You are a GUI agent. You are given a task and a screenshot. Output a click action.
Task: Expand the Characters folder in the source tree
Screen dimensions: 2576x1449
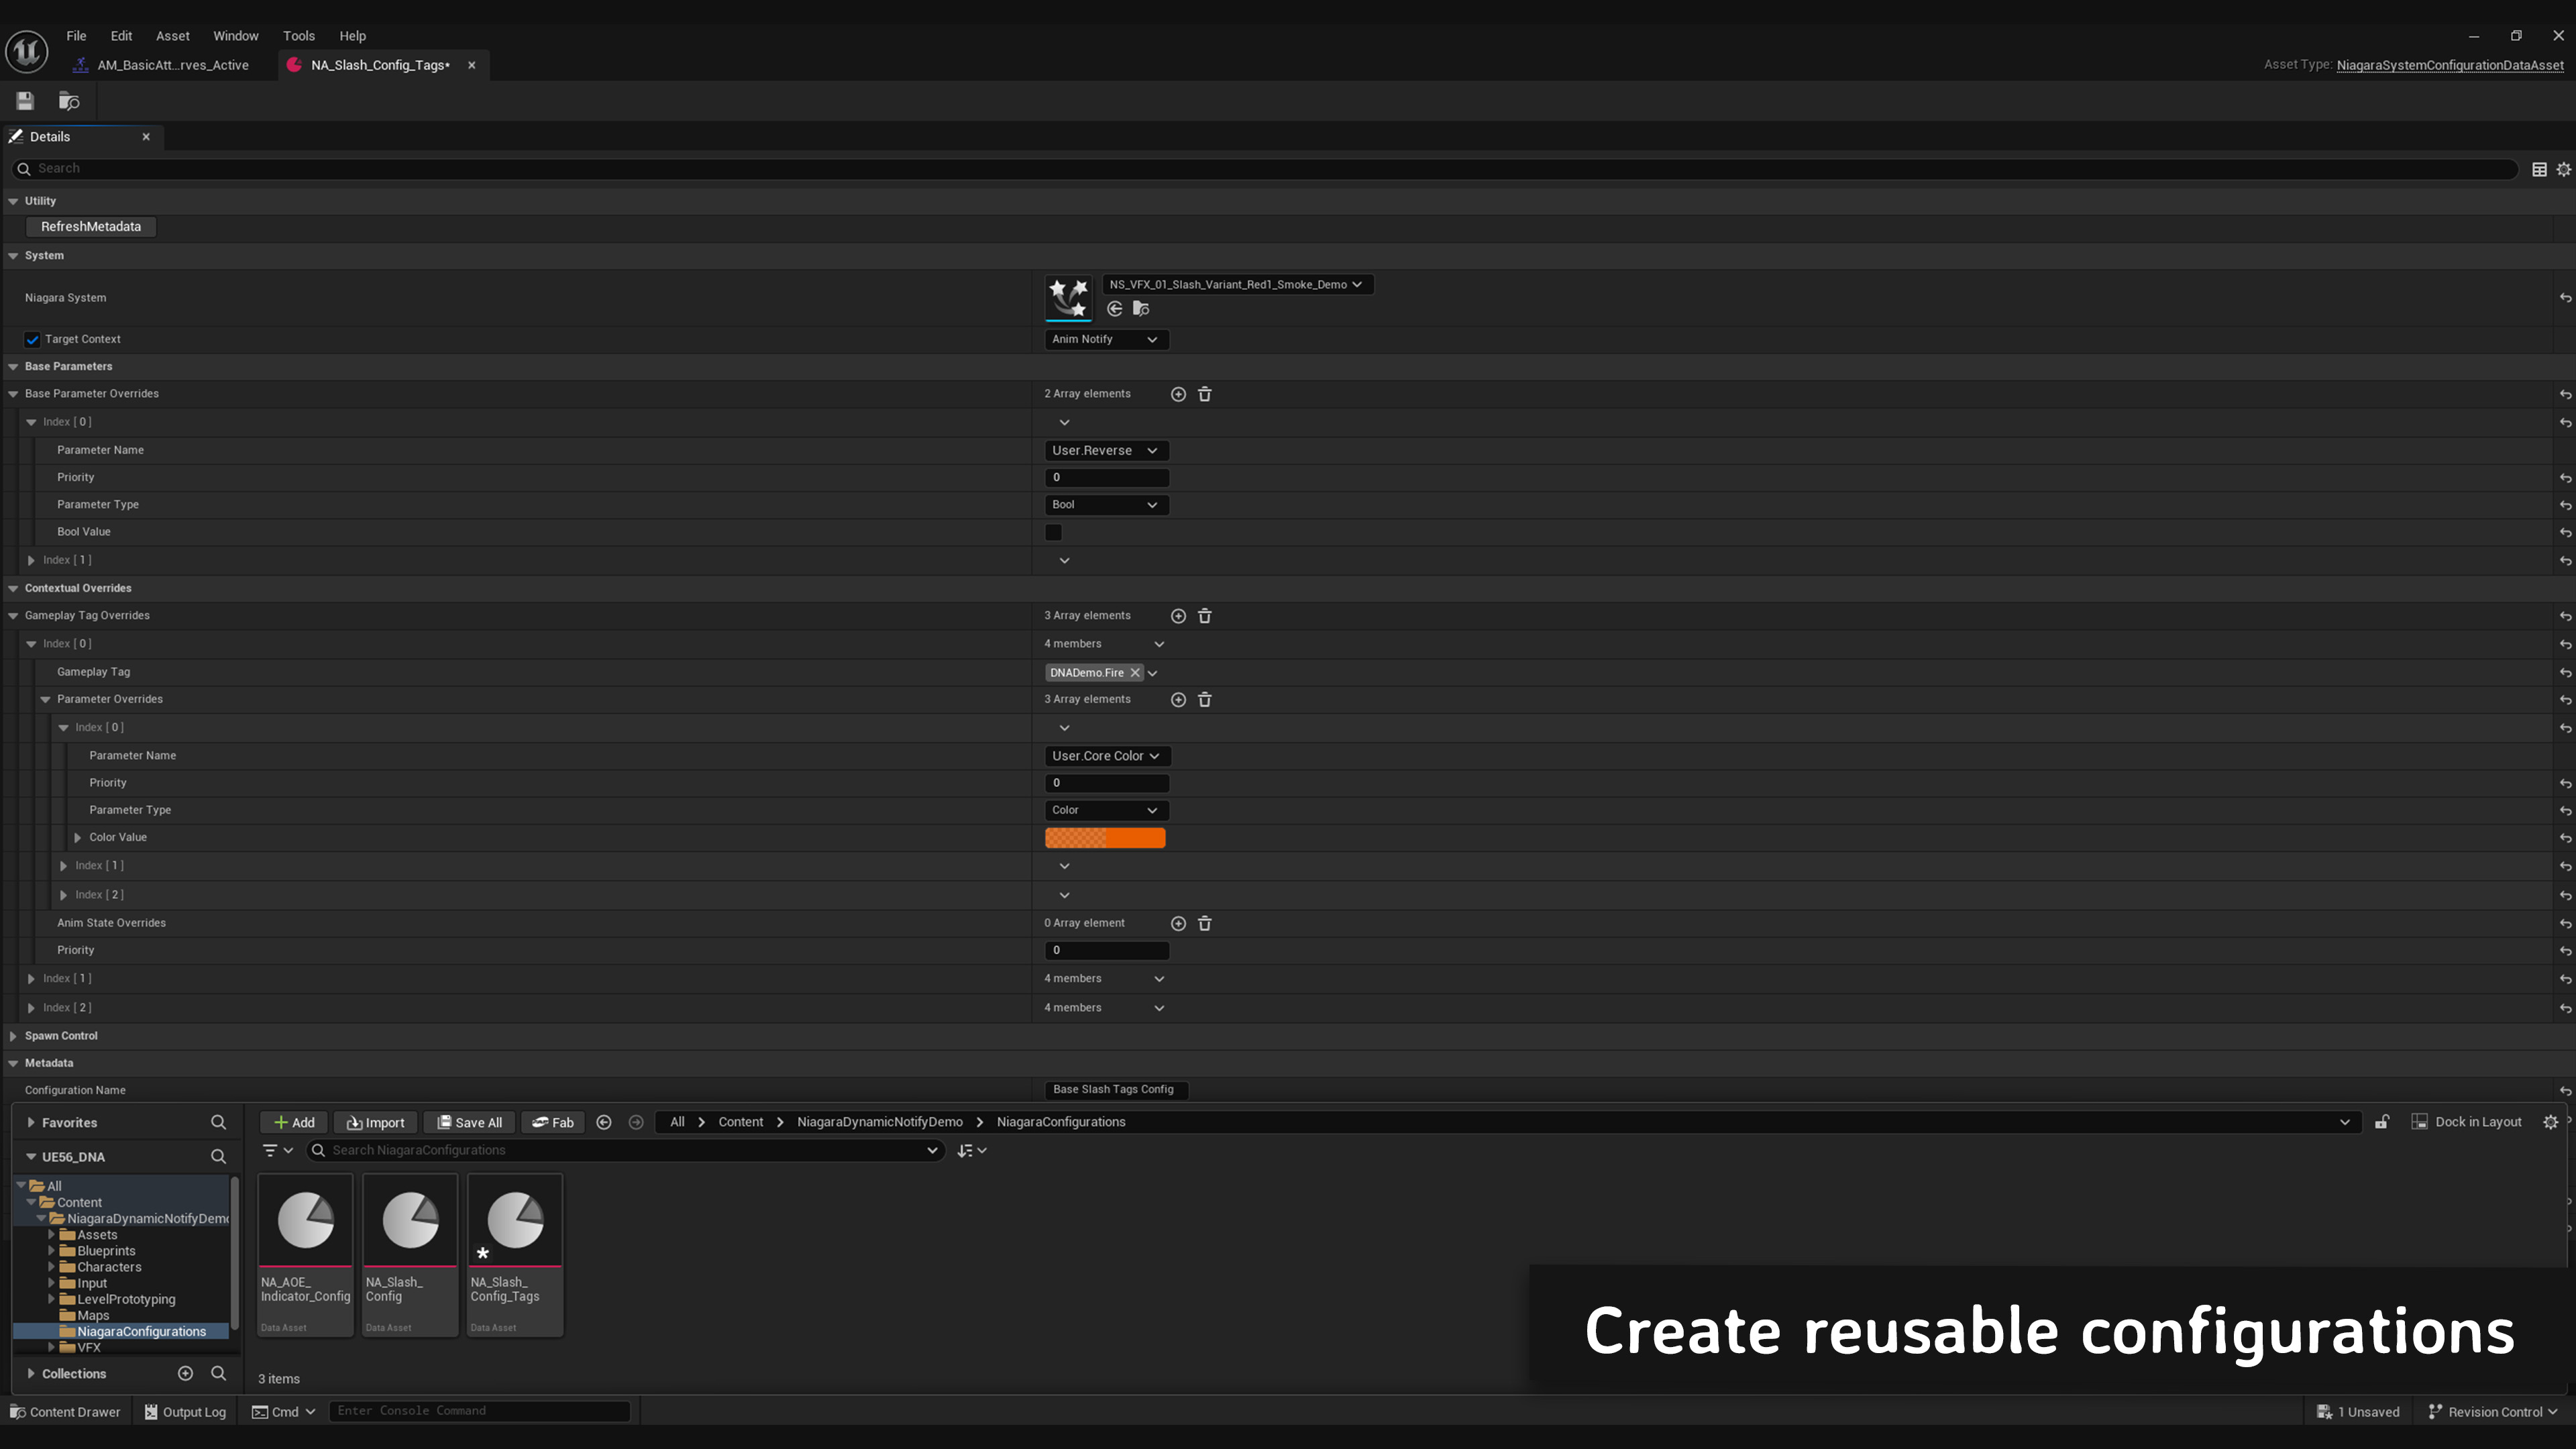coord(52,1266)
